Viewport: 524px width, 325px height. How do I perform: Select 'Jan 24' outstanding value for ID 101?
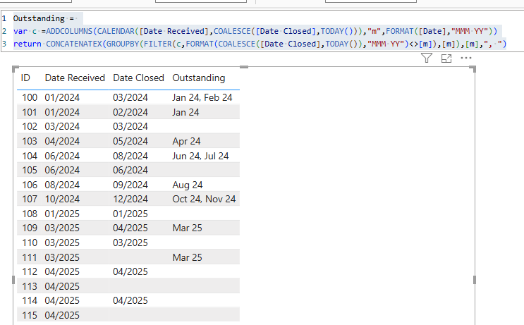pyautogui.click(x=185, y=112)
